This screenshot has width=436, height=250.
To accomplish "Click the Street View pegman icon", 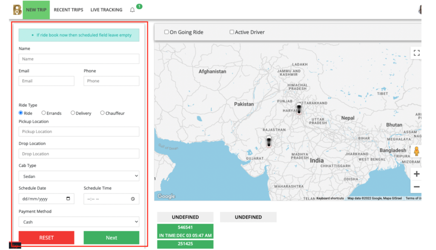I will click(416, 151).
